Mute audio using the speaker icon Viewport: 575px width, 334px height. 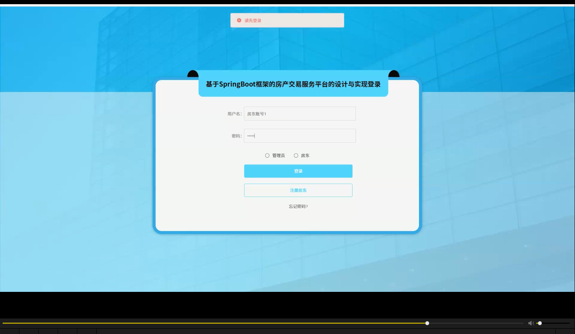(x=531, y=323)
